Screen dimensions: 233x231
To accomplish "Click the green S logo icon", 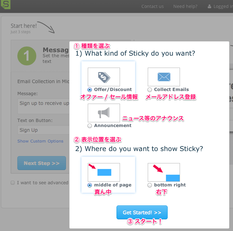I will [x=6, y=4].
